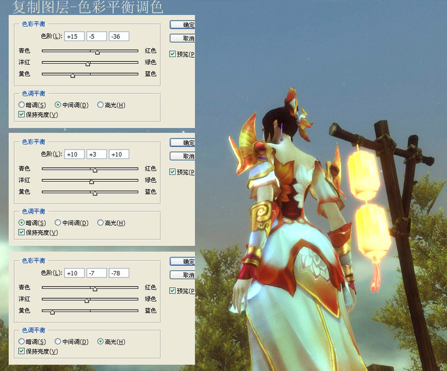447x371 pixels.
Task: Click the -7 color level field
Action: pyautogui.click(x=97, y=273)
